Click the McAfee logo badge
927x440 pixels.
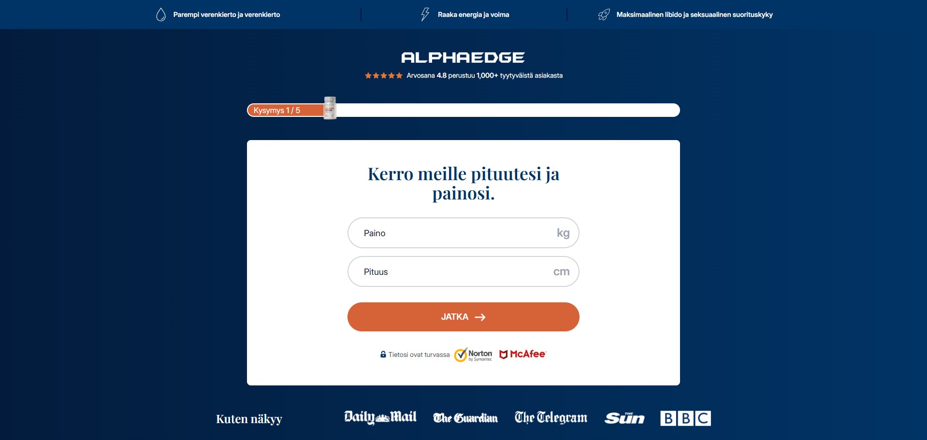click(522, 354)
